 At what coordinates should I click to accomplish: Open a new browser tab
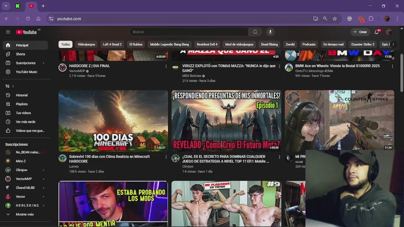(x=43, y=6)
